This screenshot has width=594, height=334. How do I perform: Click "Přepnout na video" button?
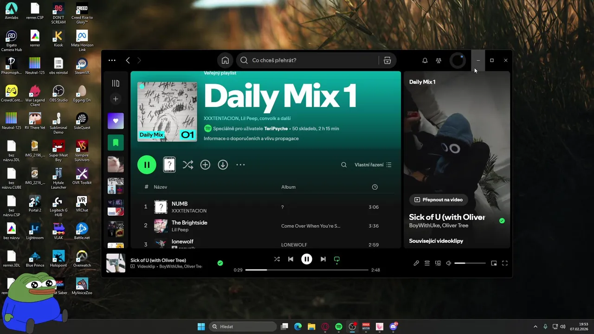click(439, 199)
